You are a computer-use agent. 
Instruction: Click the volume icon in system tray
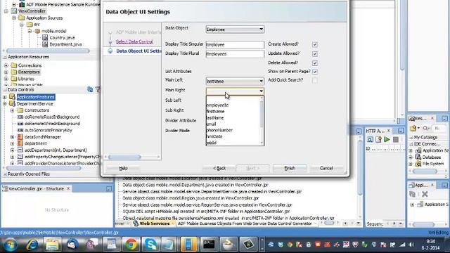click(x=411, y=245)
